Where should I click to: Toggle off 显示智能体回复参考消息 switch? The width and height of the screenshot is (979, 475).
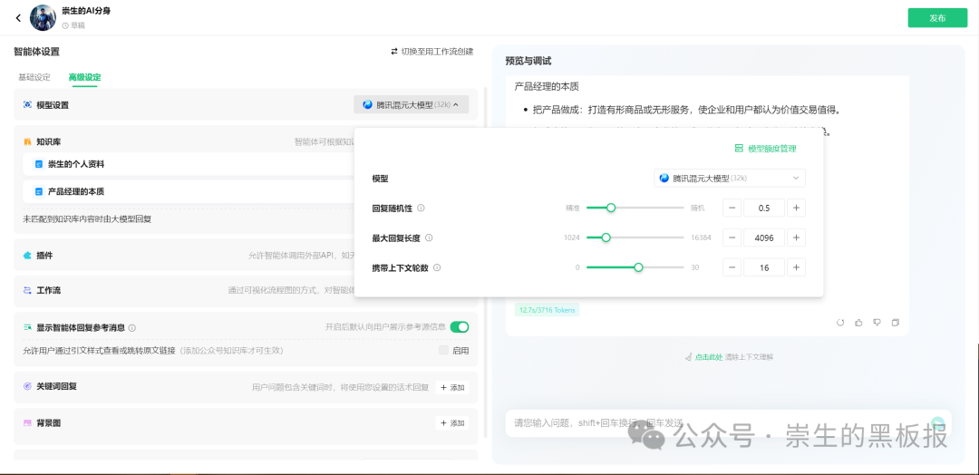[460, 327]
